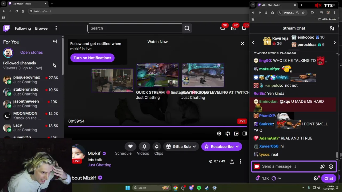This screenshot has width=342, height=192.
Task: Click the diamond icon next to the bell
Action: pos(157,146)
